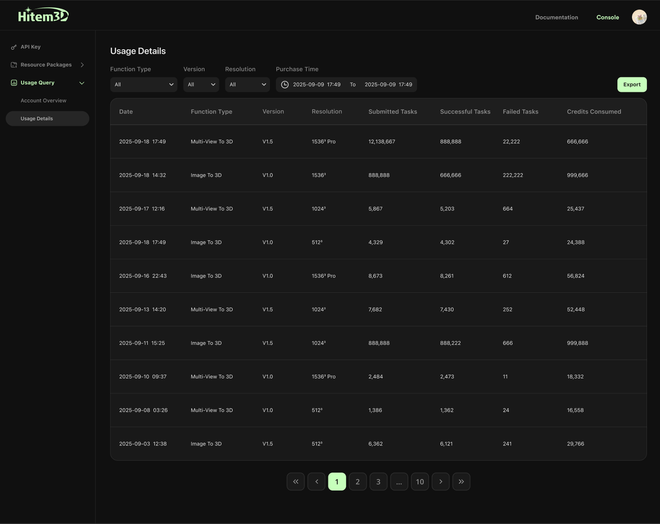This screenshot has height=524, width=660.
Task: Open the Resolution filter dropdown
Action: click(247, 85)
